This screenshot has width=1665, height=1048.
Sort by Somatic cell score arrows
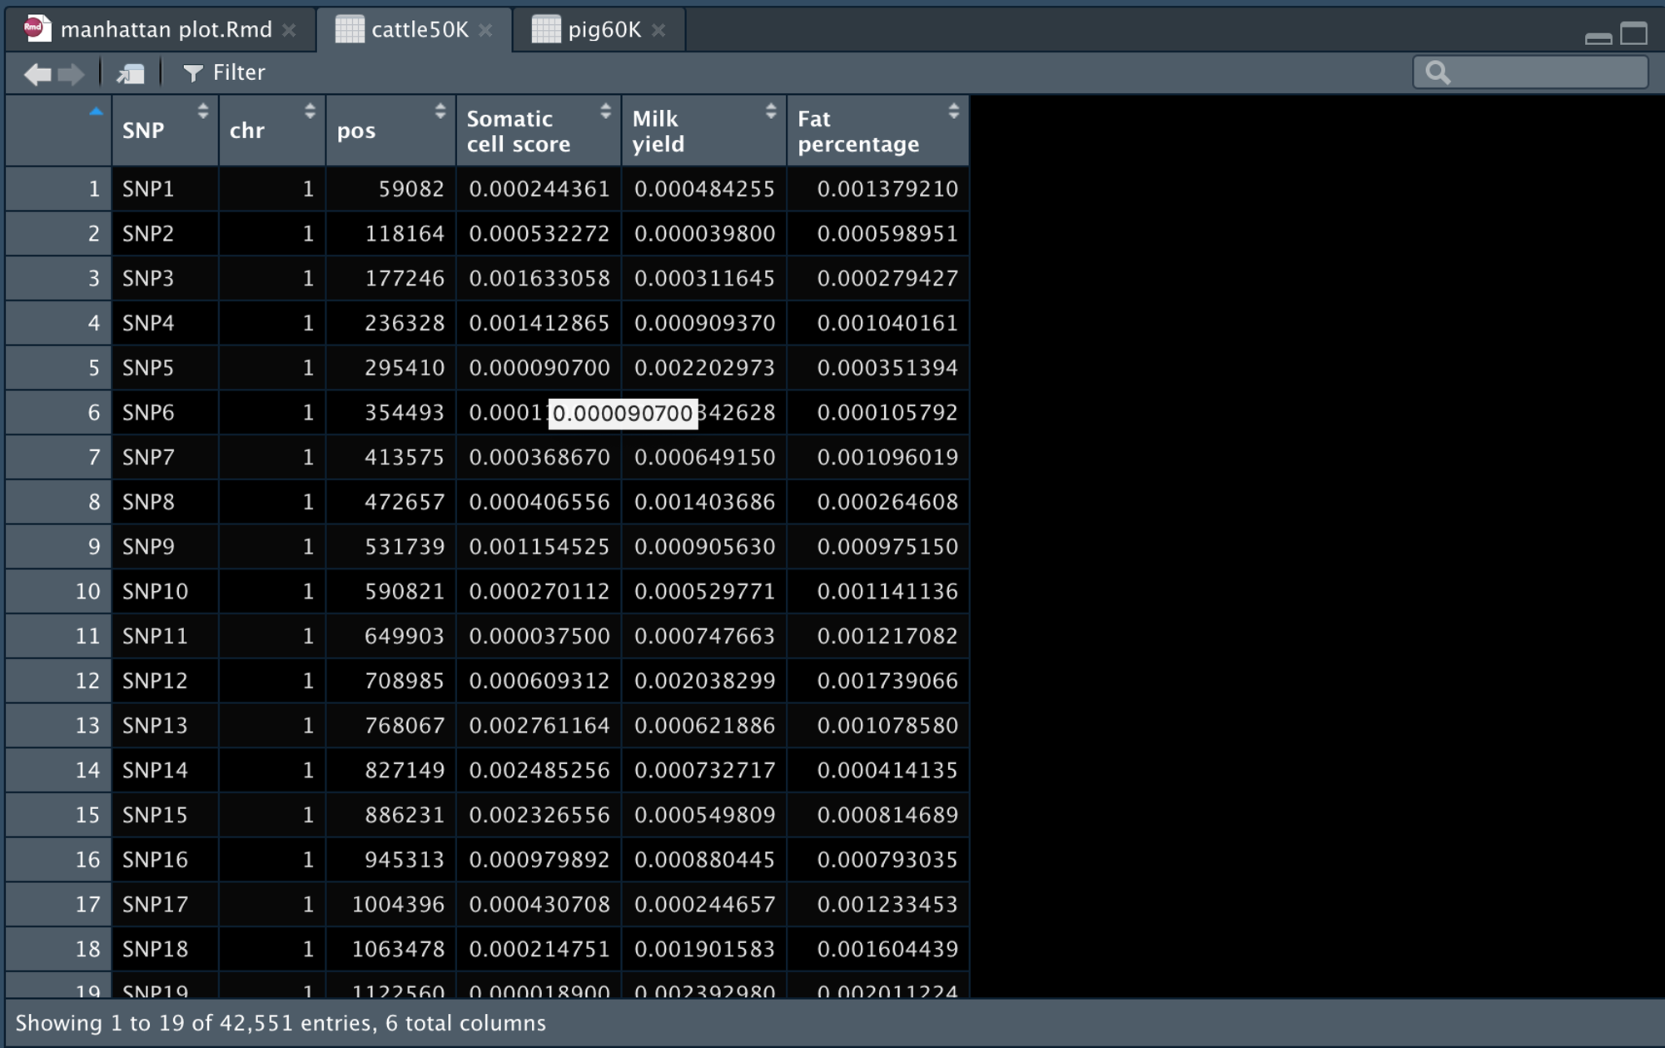605,111
